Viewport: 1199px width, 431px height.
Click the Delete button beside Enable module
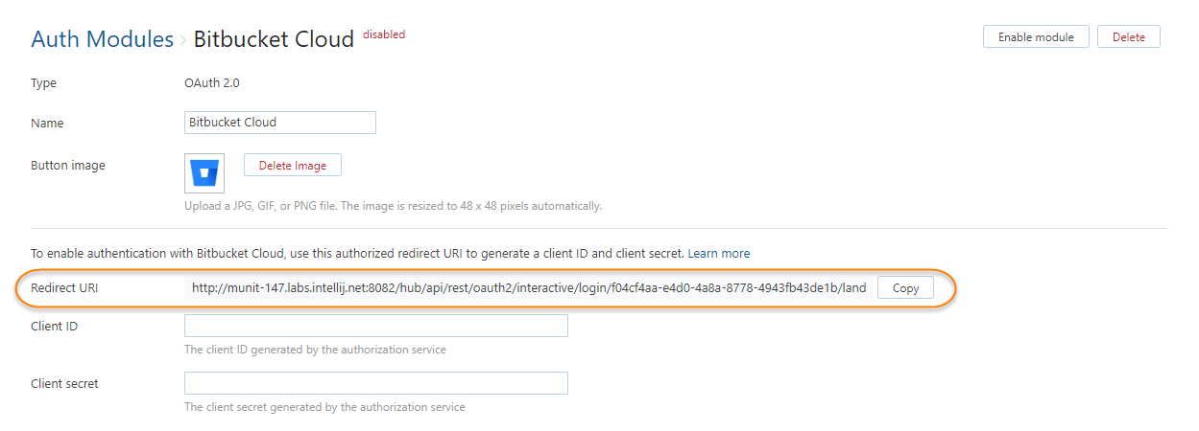click(1128, 37)
